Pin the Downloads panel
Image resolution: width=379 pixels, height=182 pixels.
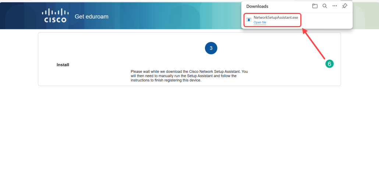(x=345, y=6)
